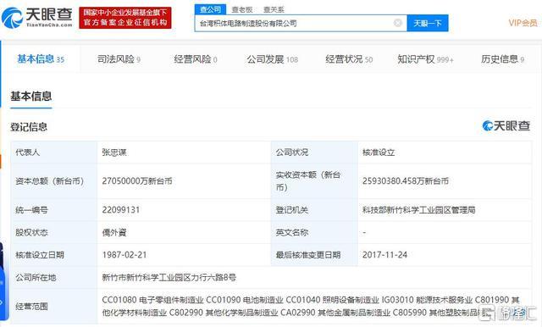The width and height of the screenshot is (542, 327).
Task: Click the 基本信息 section heading
Action: tap(31, 96)
